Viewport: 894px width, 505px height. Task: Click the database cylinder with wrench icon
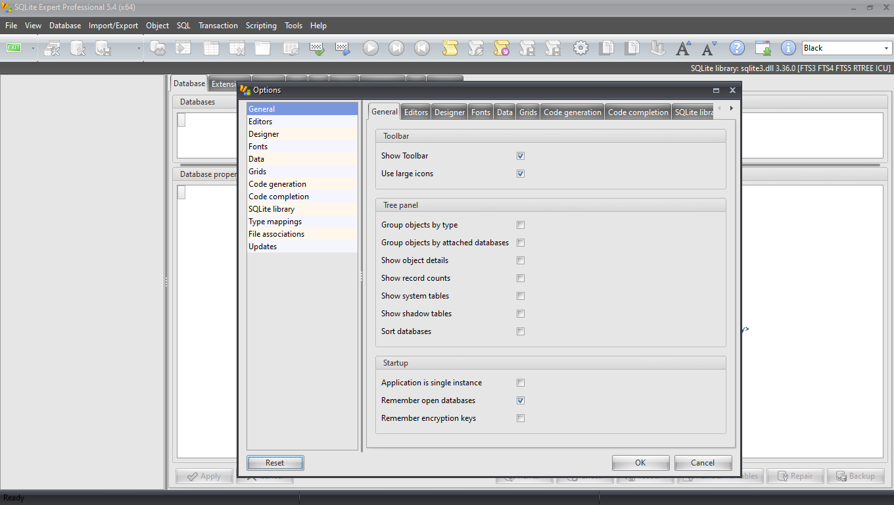pyautogui.click(x=78, y=48)
